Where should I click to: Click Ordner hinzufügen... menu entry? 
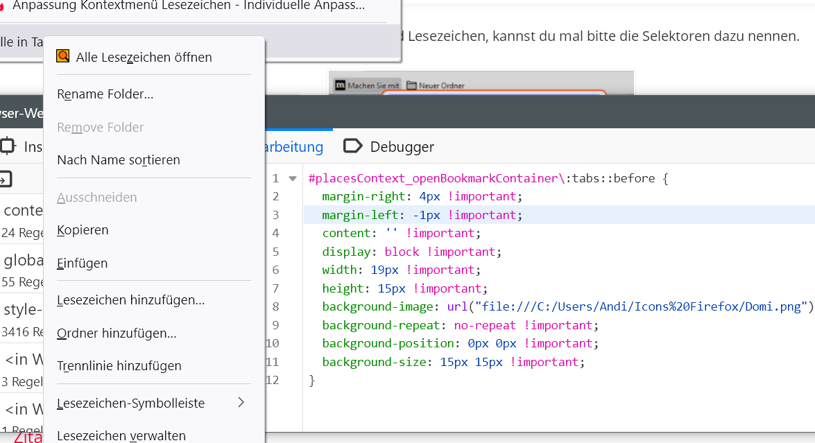(117, 333)
